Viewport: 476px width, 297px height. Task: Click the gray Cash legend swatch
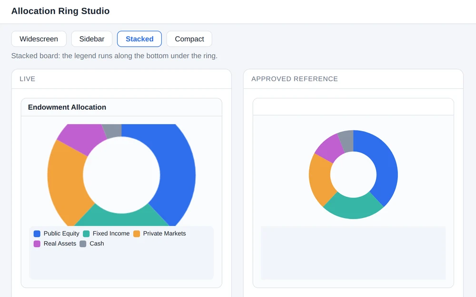[83, 244]
